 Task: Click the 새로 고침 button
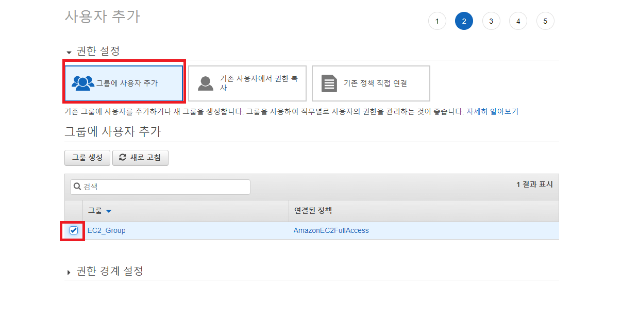pos(140,158)
